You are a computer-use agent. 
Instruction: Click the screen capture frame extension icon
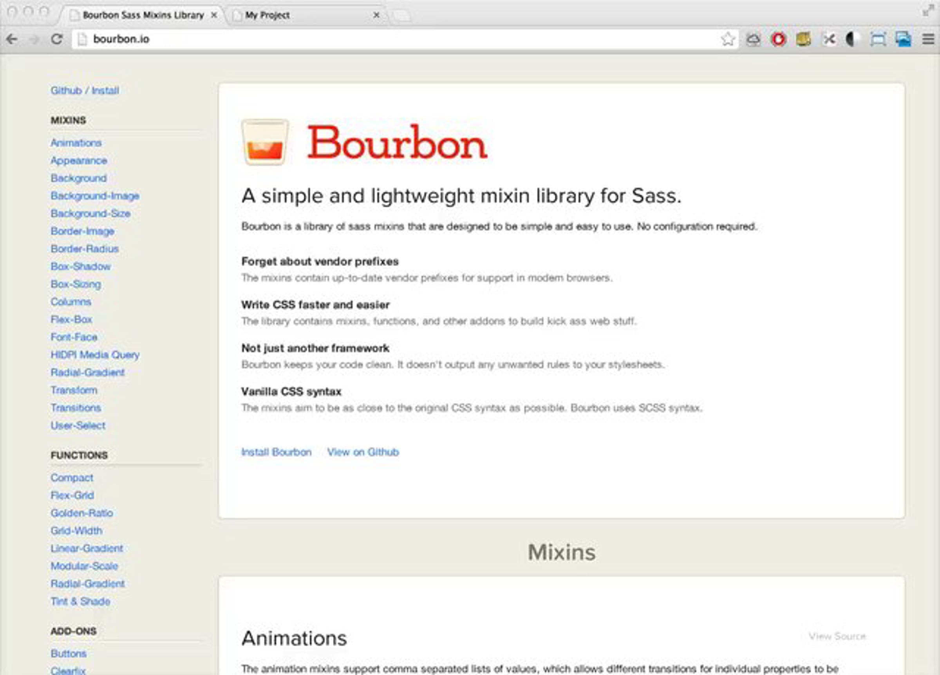click(x=878, y=40)
